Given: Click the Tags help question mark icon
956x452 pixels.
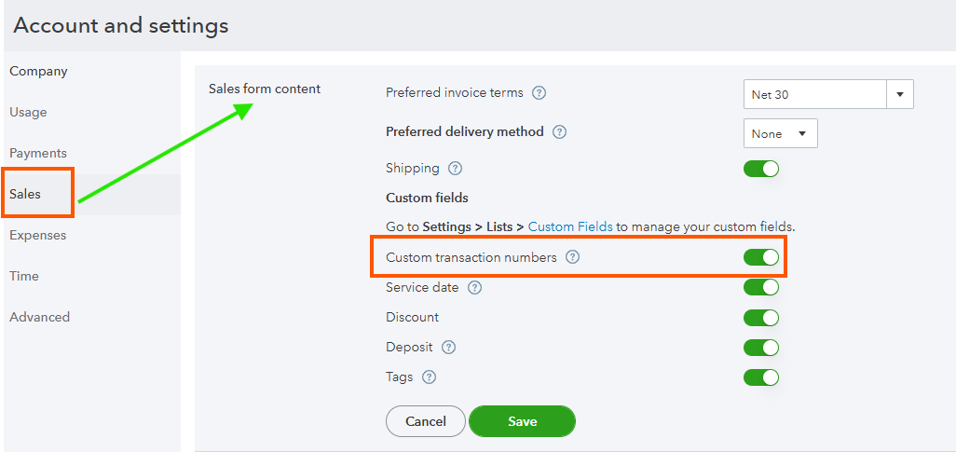Looking at the screenshot, I should (x=429, y=377).
